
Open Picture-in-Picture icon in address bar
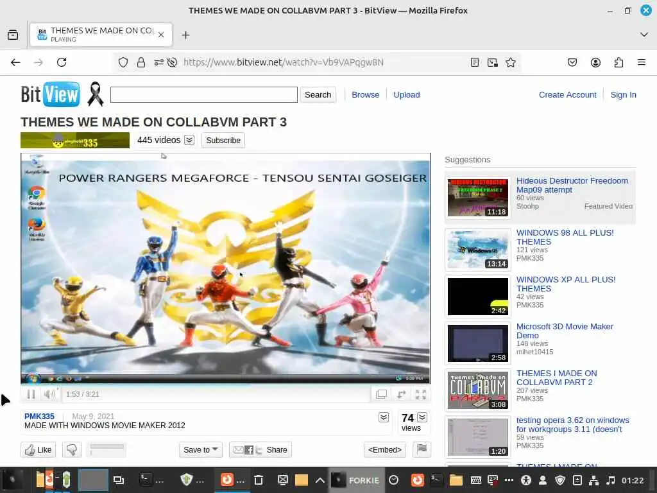coord(493,62)
